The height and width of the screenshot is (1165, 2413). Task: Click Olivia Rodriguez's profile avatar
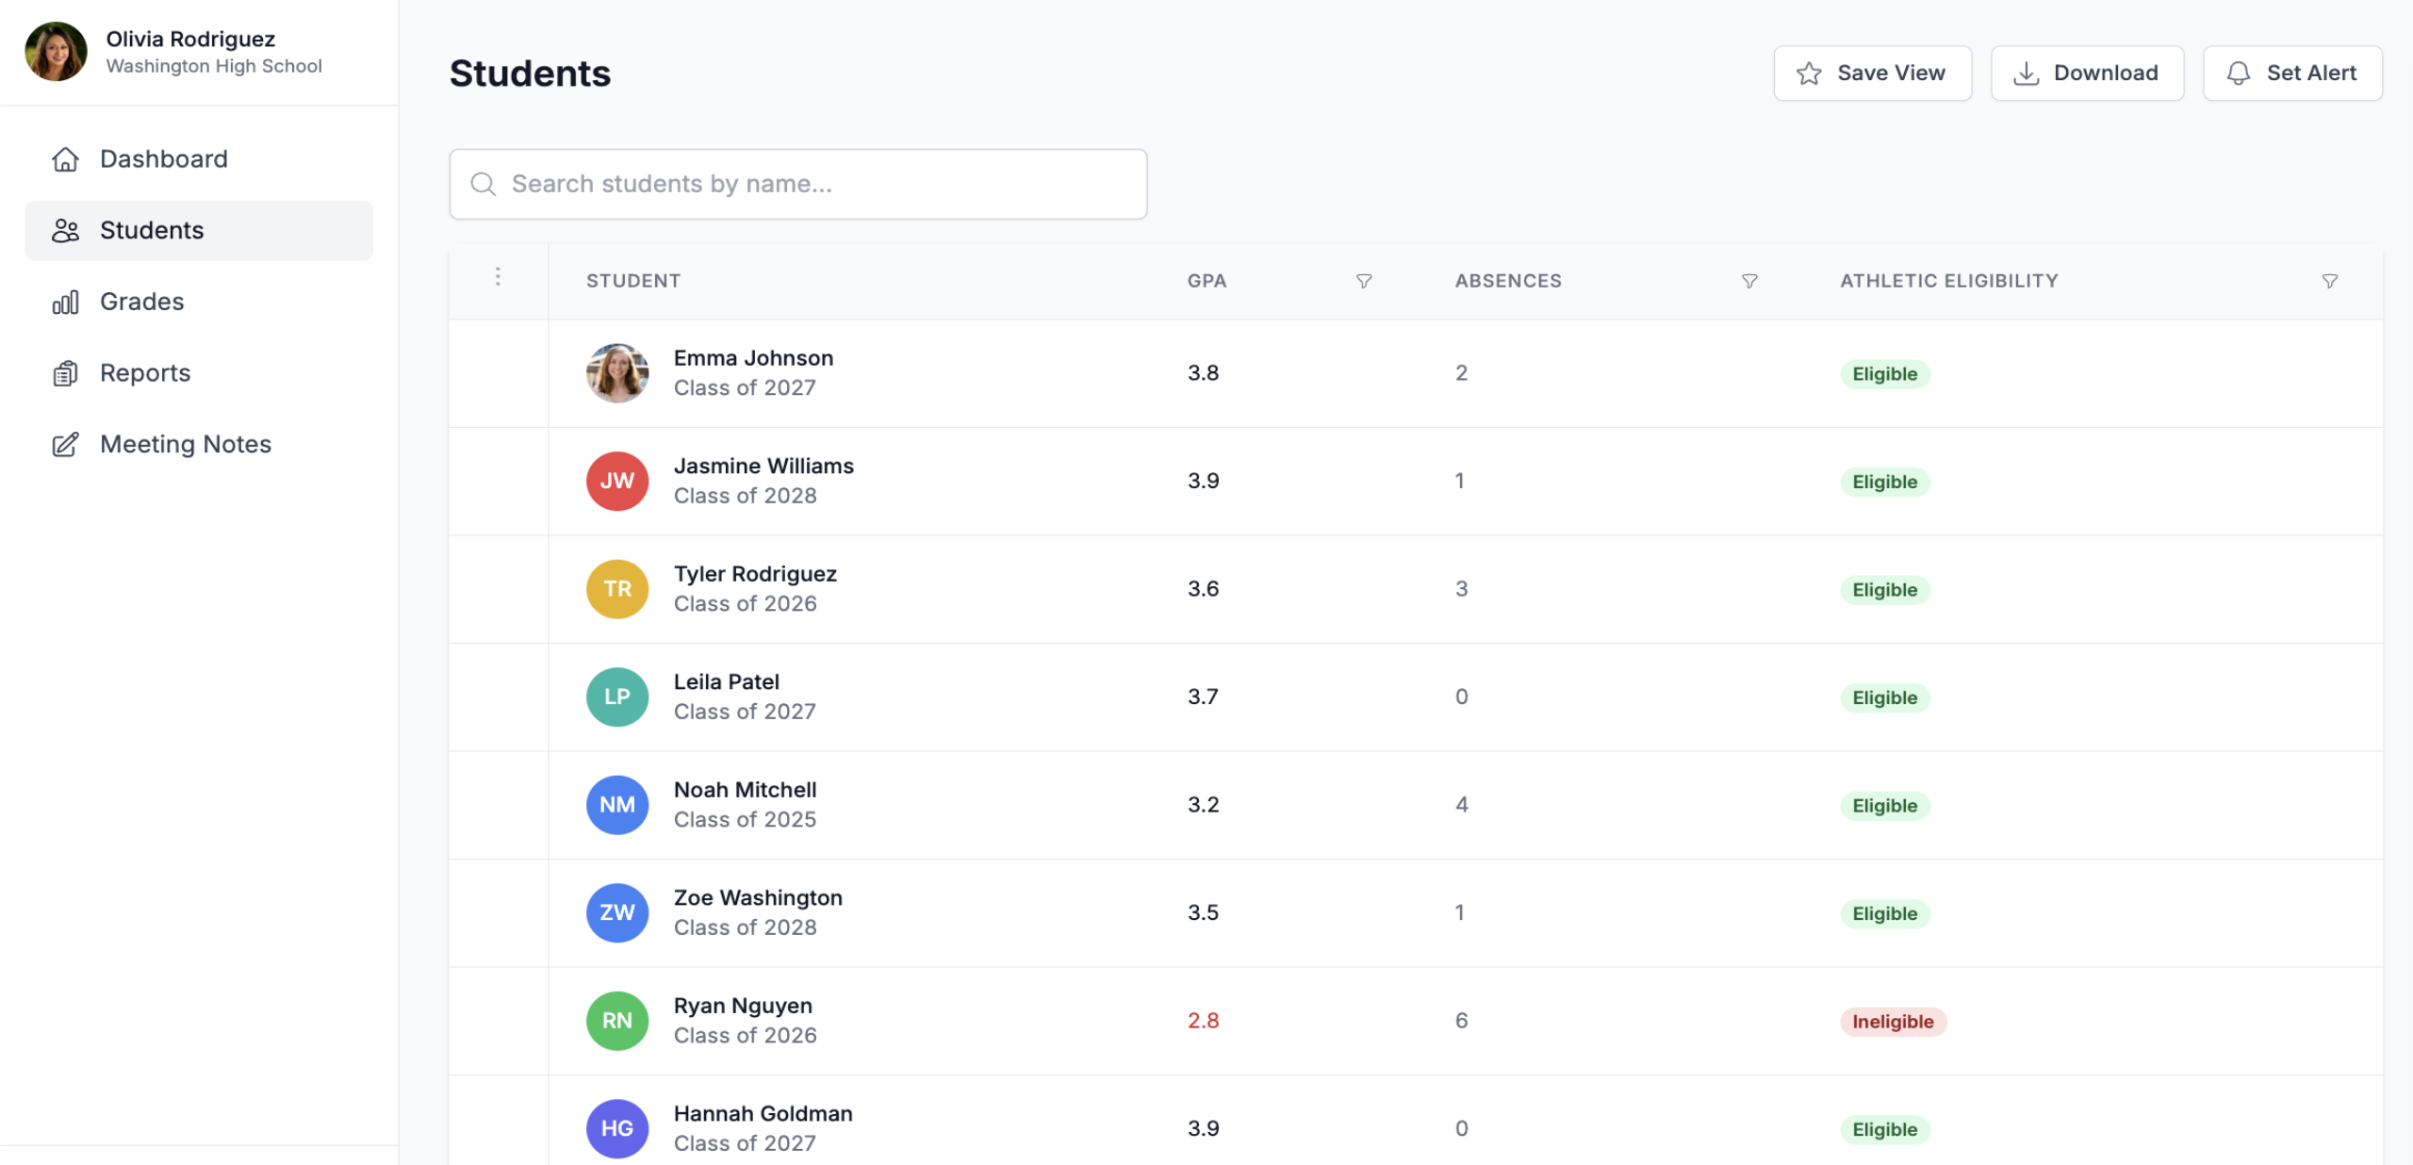tap(56, 52)
